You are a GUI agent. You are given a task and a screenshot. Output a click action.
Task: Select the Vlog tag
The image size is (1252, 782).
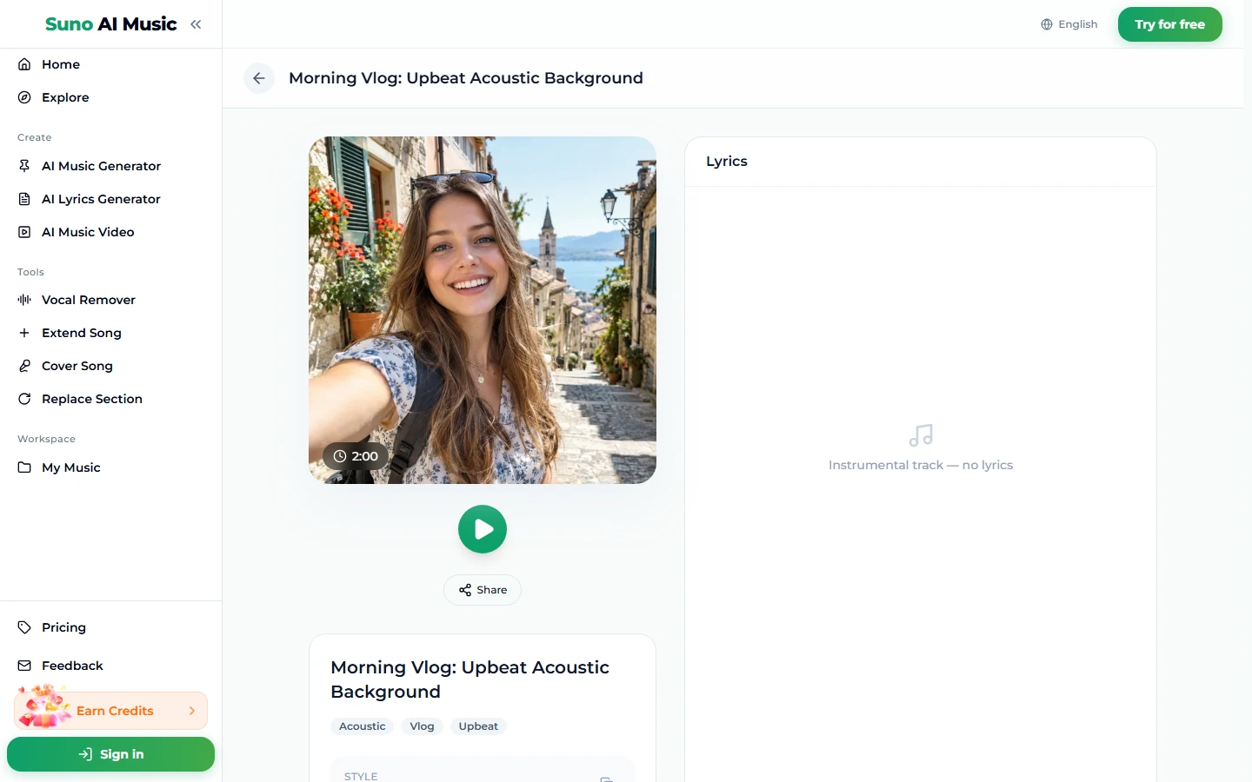pos(422,726)
